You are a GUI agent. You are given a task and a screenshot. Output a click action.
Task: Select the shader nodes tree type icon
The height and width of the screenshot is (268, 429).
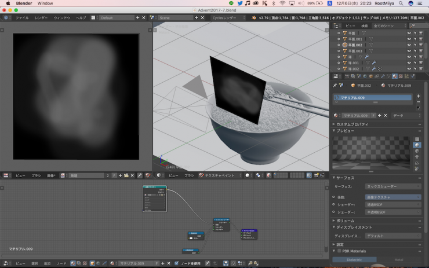73,263
